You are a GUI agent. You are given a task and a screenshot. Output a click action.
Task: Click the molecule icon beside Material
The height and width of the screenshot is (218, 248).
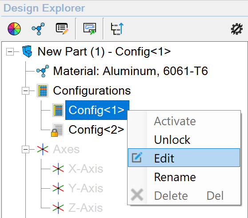pyautogui.click(x=43, y=71)
